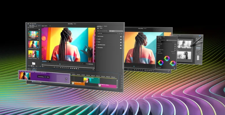The width and height of the screenshot is (225, 115).
Task: Switch Project panel to list view
Action: coord(30,66)
